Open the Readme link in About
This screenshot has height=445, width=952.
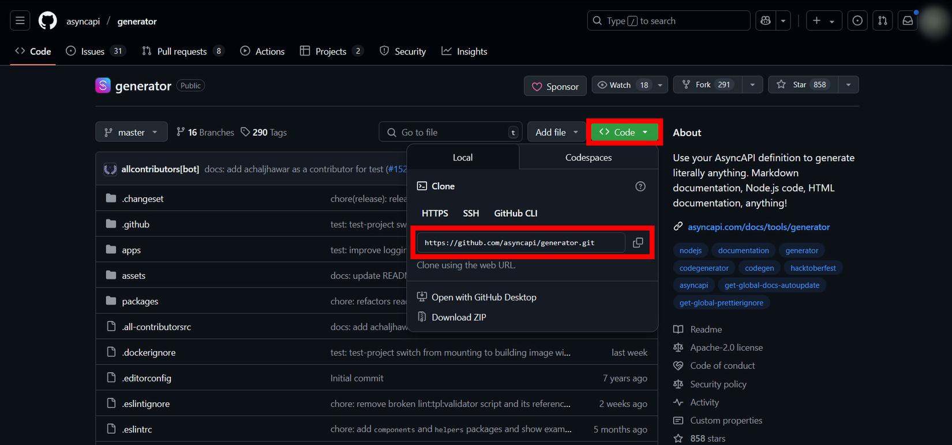point(698,330)
